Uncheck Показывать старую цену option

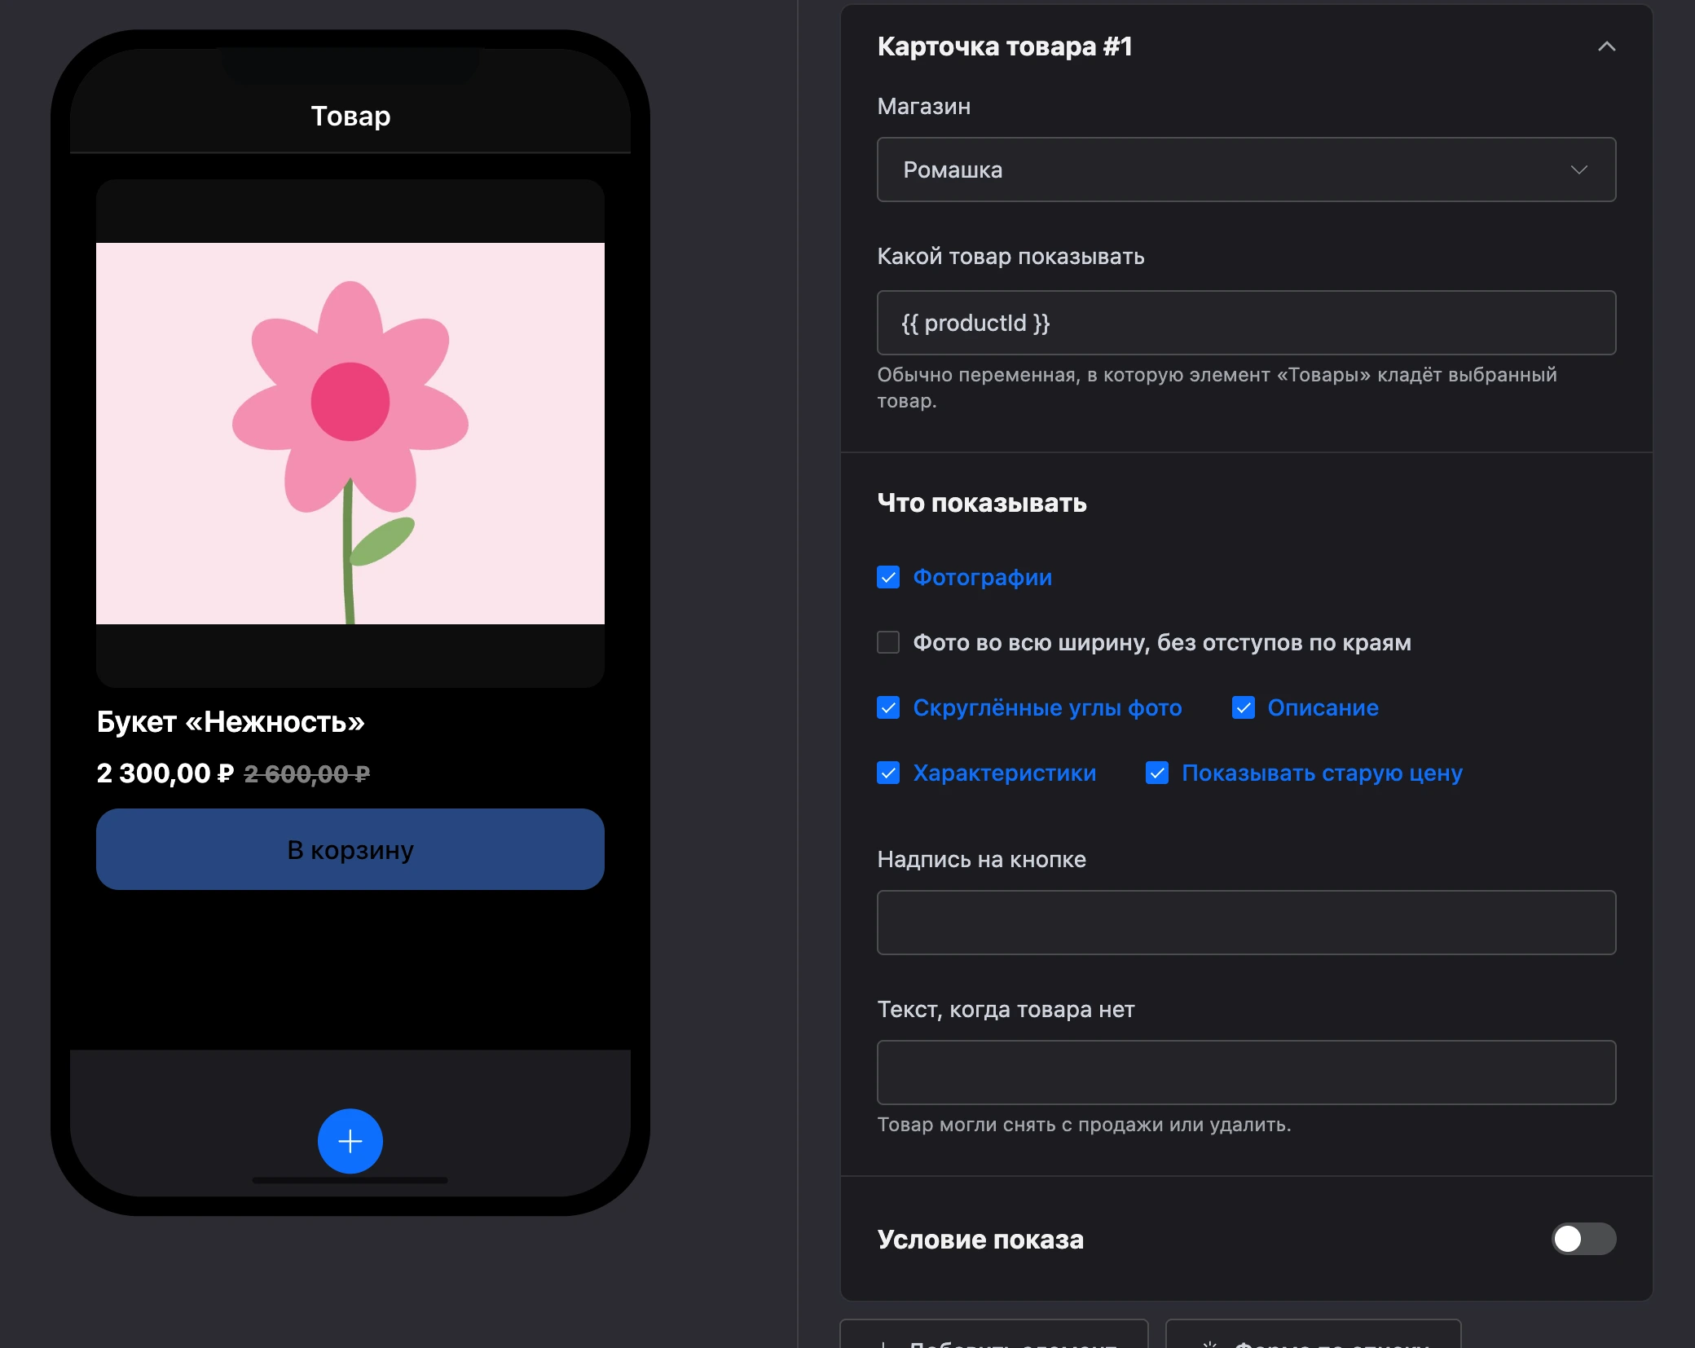pos(1156,773)
